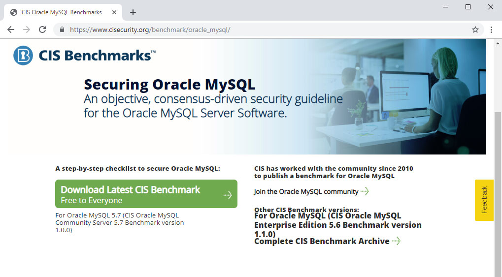Viewport: 502px width, 277px height.
Task: Click the CIS Benchmarks wordmark text
Action: click(97, 56)
